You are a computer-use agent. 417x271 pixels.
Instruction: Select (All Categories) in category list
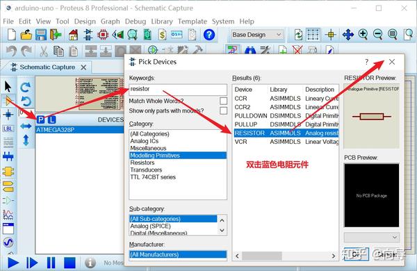178,134
